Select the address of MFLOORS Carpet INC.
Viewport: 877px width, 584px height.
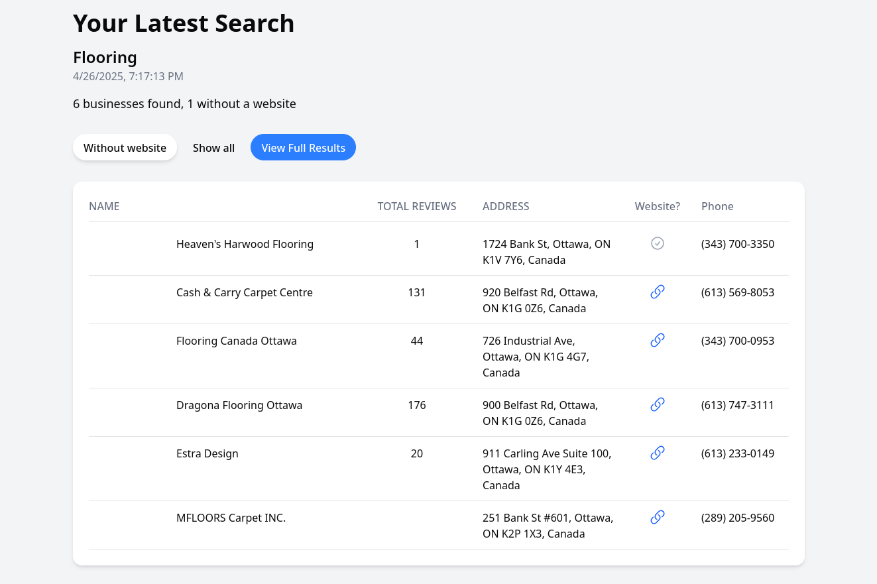pyautogui.click(x=548, y=525)
